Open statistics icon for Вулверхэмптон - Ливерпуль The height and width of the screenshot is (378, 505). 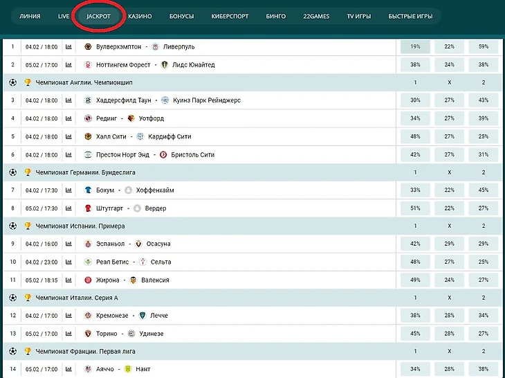(x=68, y=46)
